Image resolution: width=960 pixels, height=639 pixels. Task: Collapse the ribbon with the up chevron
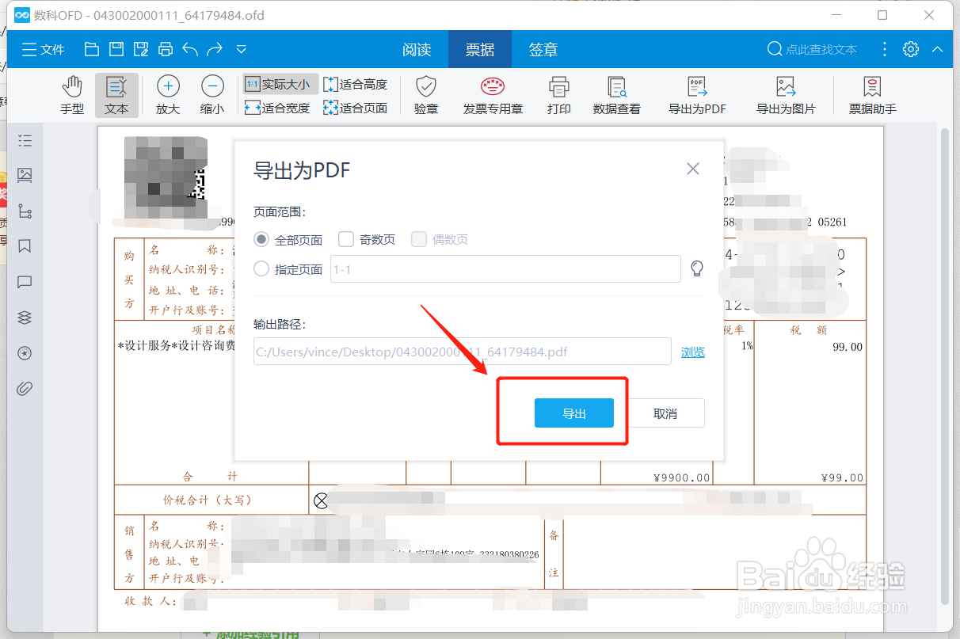coord(938,48)
